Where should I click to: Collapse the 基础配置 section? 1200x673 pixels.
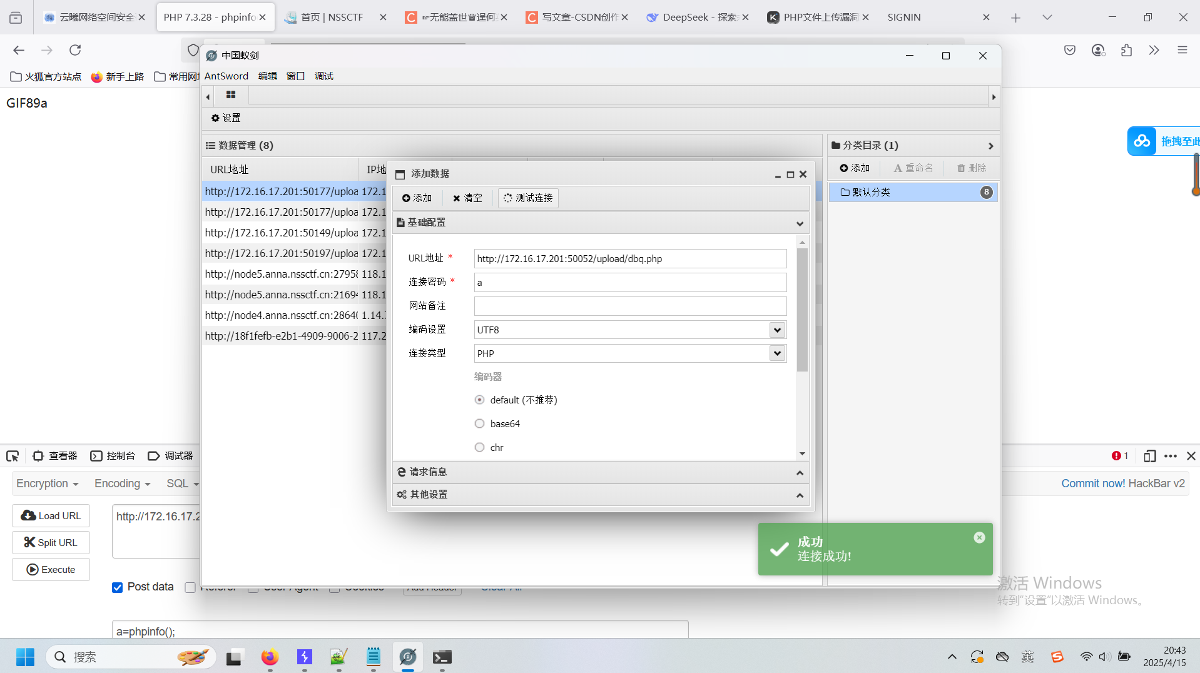[x=601, y=223]
